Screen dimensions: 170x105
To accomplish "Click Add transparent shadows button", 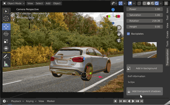I will (144, 91).
